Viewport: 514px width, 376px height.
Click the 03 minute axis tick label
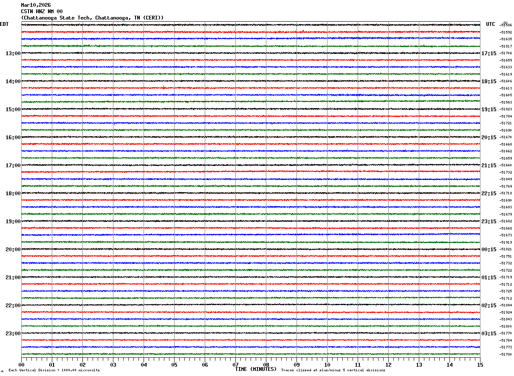(x=113, y=365)
